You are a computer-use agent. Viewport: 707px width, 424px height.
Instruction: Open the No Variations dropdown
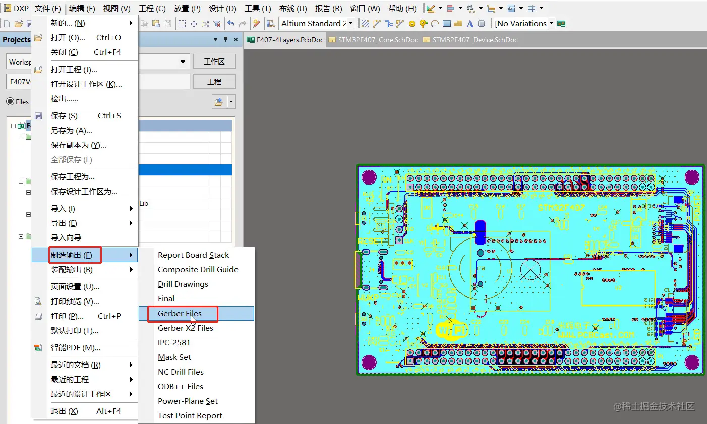click(551, 23)
